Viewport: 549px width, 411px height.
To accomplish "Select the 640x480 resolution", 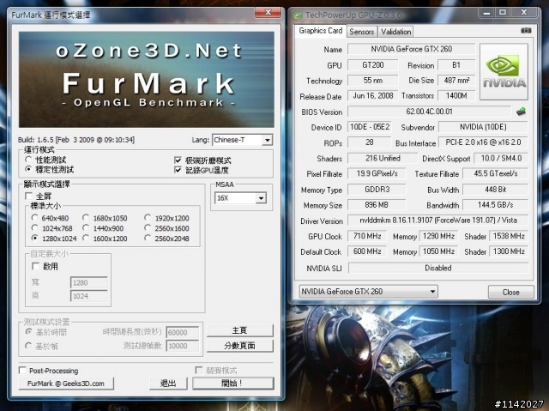I will (x=34, y=218).
